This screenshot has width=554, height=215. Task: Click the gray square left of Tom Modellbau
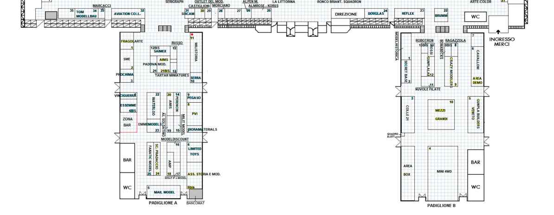click(x=51, y=16)
